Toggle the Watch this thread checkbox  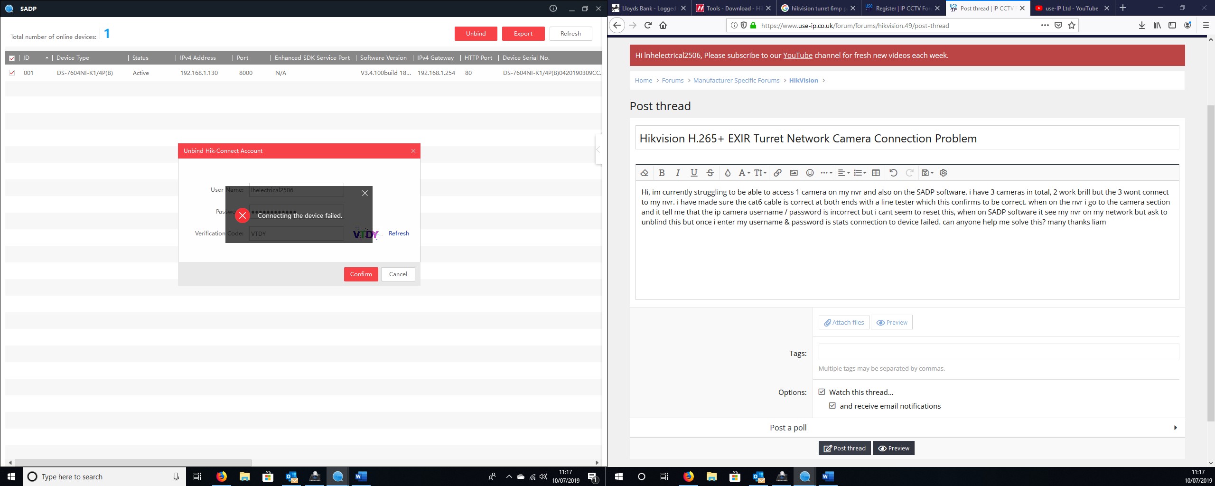[822, 392]
